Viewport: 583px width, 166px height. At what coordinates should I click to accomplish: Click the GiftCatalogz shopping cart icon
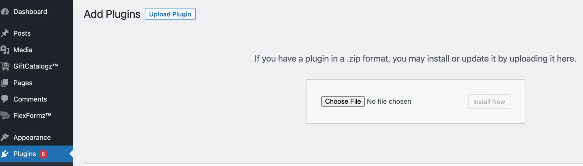5,66
